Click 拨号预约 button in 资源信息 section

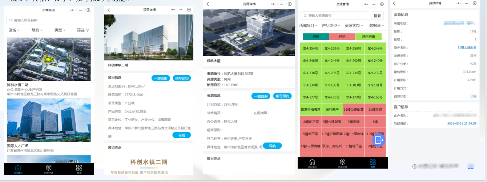(x=282, y=96)
